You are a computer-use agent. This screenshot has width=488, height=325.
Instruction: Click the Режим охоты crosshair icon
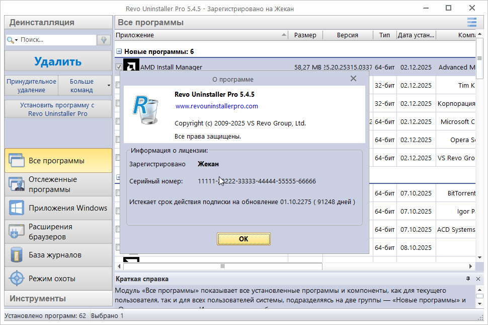click(16, 278)
